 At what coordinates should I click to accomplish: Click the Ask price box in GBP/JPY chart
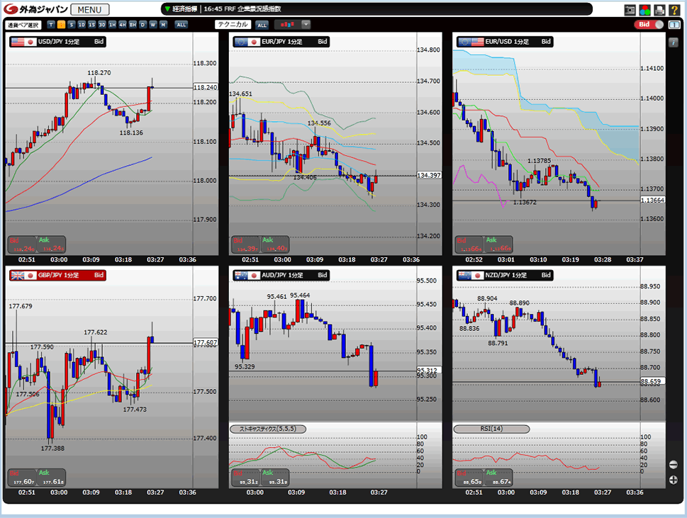click(x=51, y=478)
